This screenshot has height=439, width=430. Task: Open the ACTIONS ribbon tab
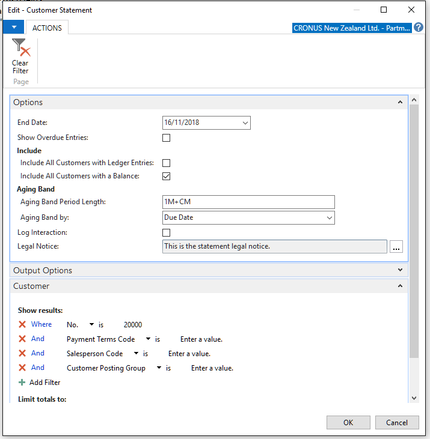47,28
